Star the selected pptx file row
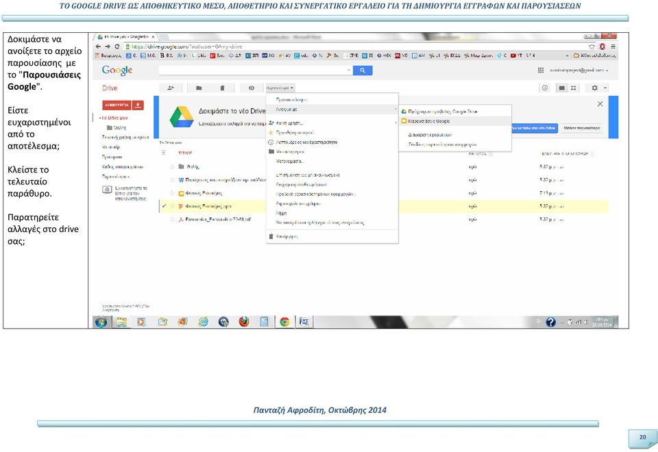Screen dimensions: 658x452 [171, 206]
